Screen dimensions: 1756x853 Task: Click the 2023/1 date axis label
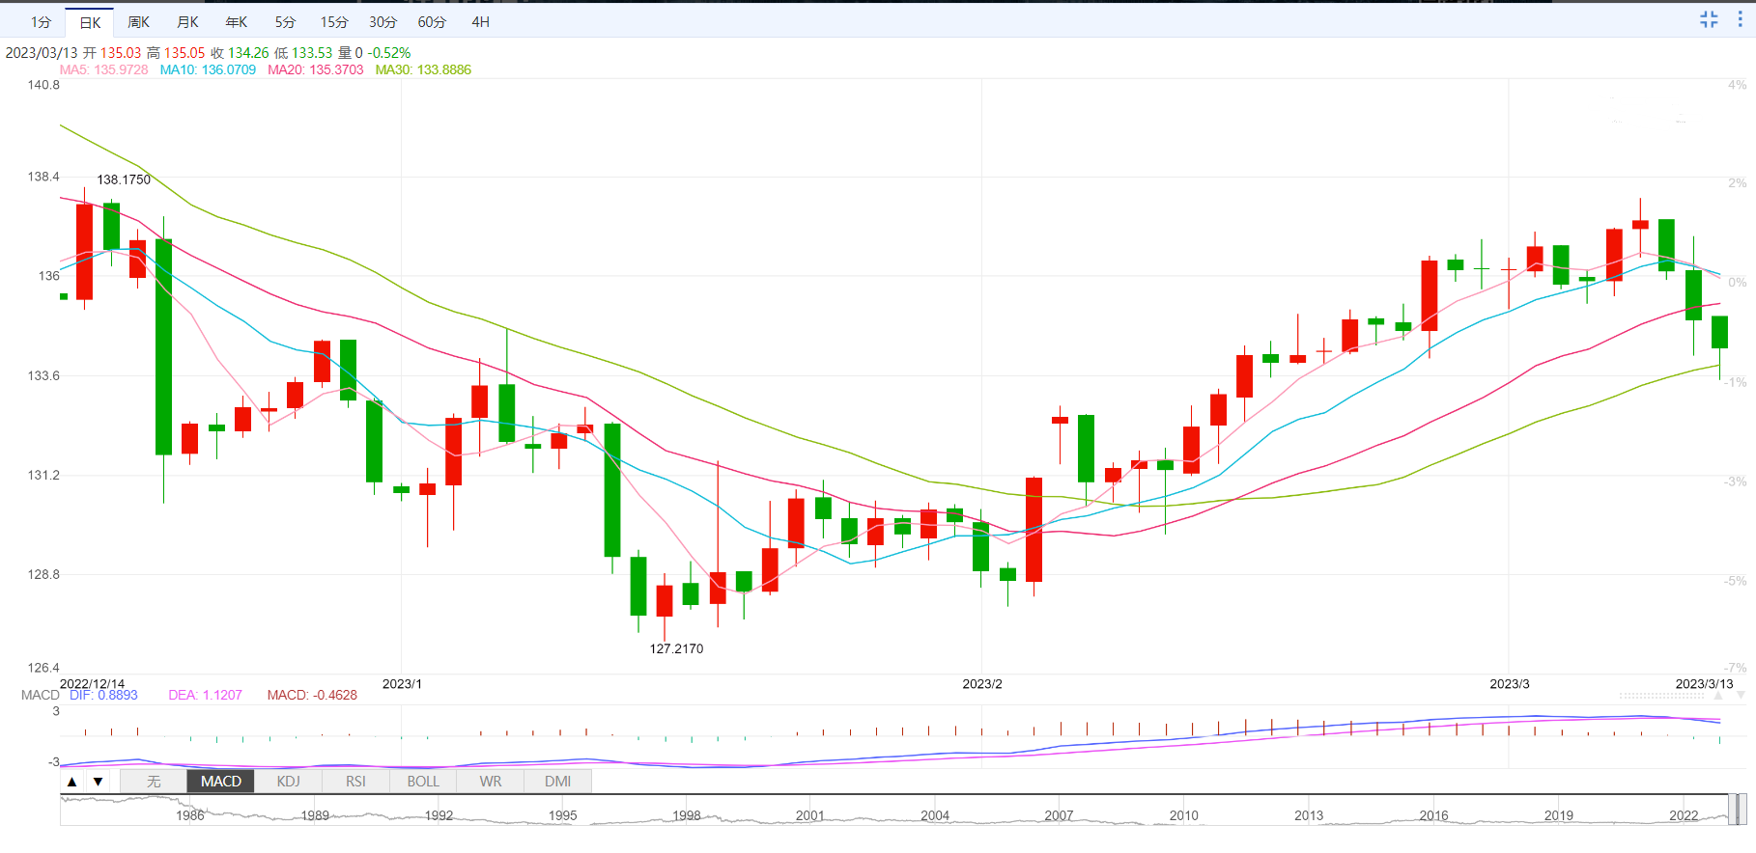402,683
